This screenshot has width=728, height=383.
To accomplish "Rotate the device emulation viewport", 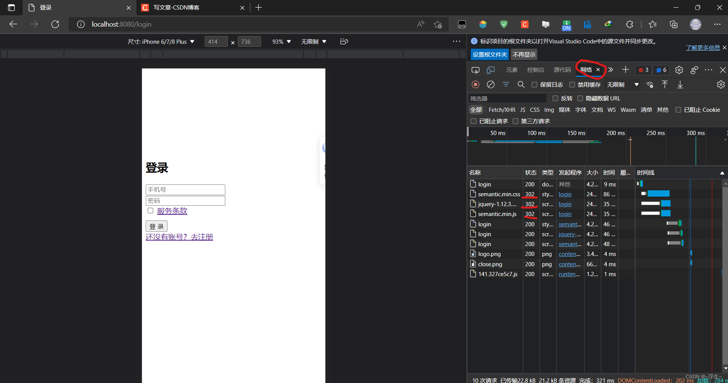I will pos(344,41).
